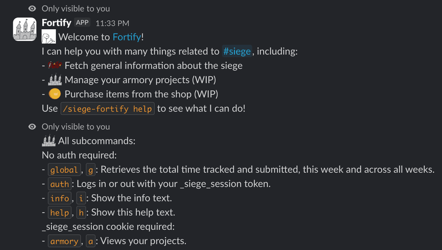Open the #siege channel link
Viewport: 442px width, 250px height.
click(x=237, y=52)
